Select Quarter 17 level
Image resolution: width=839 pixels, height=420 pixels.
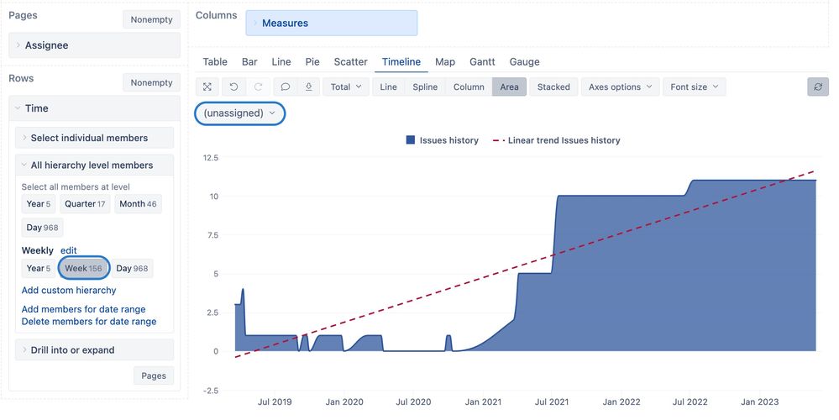(85, 204)
